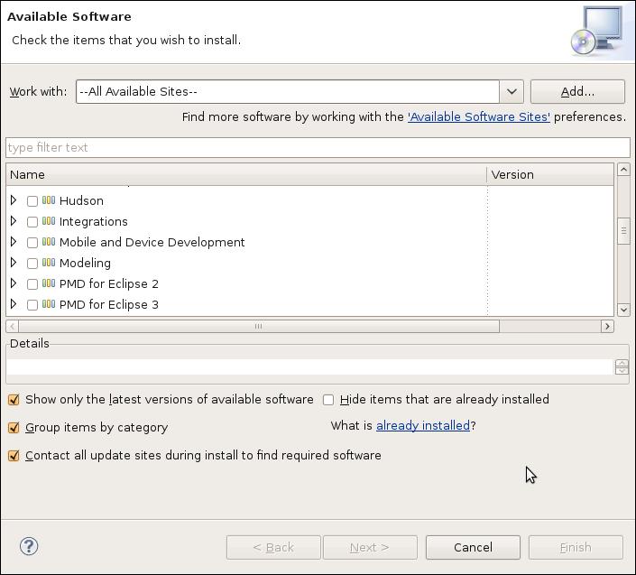Click the Work with combo box field
Image resolution: width=636 pixels, height=575 pixels.
[x=288, y=92]
